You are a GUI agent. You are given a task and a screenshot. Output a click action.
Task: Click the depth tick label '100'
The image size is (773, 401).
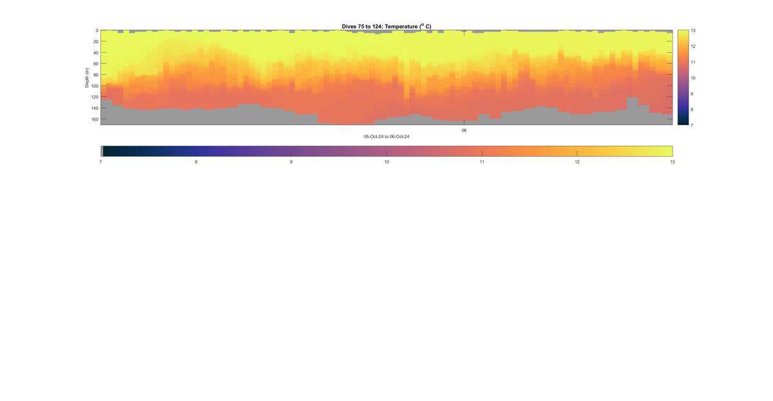(x=94, y=86)
